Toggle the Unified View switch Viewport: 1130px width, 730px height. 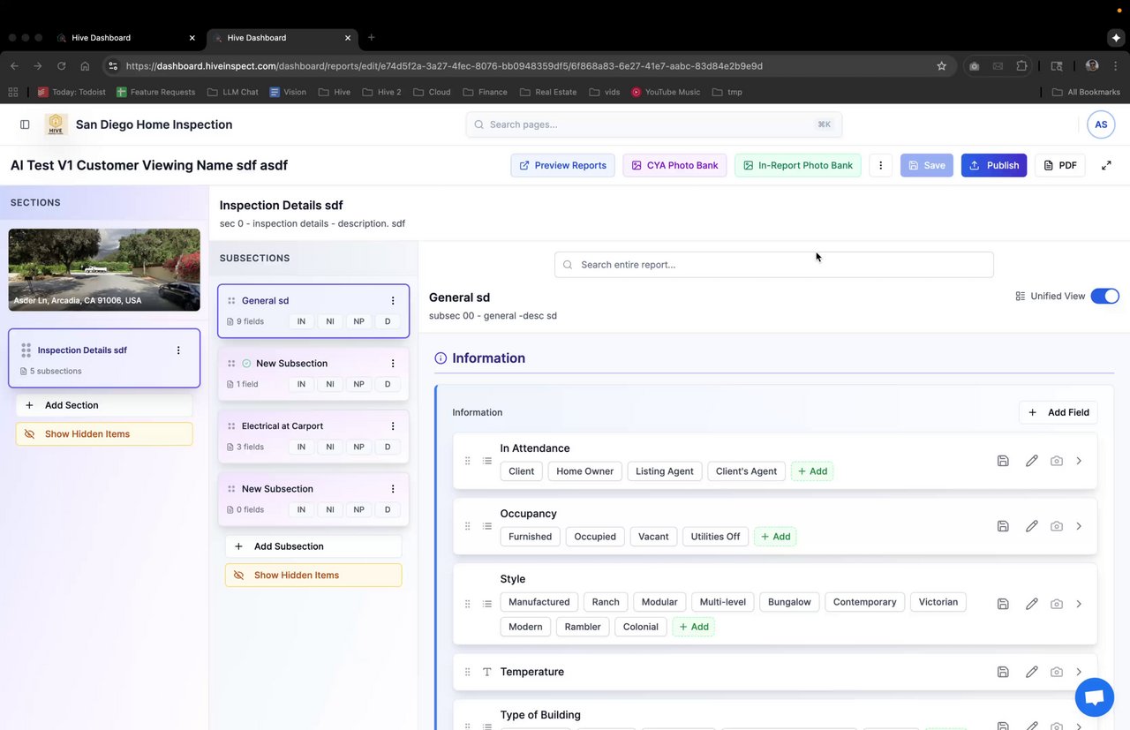(1104, 296)
